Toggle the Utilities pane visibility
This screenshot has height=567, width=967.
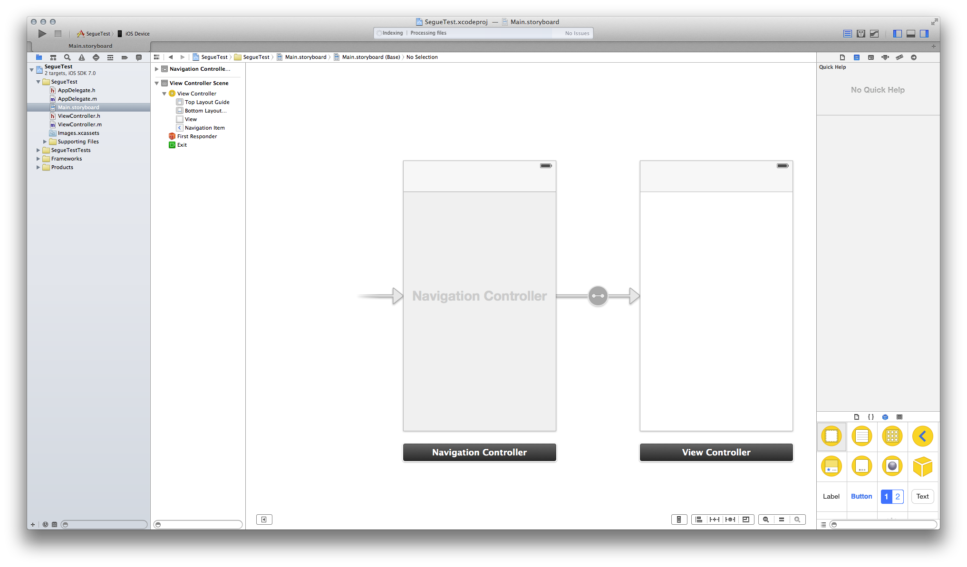click(924, 34)
